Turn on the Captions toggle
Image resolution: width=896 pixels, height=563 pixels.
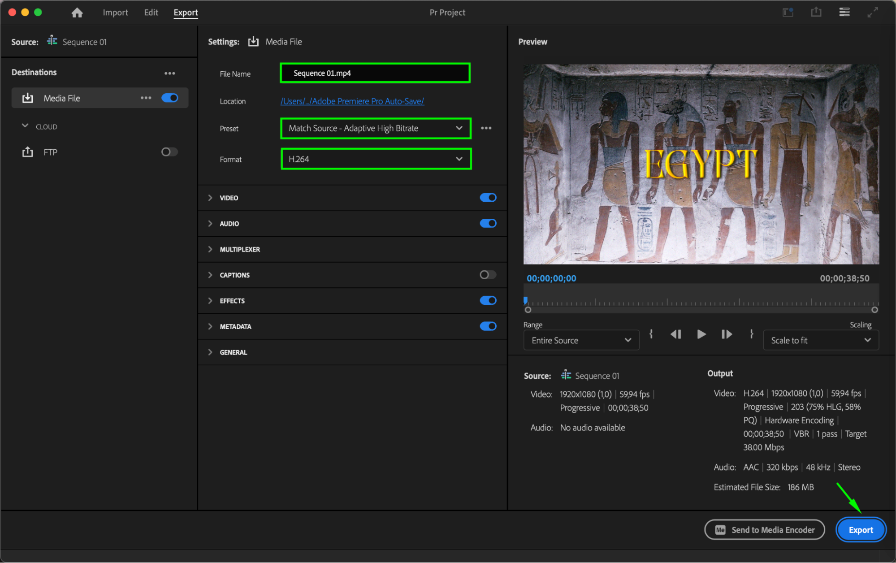[488, 275]
